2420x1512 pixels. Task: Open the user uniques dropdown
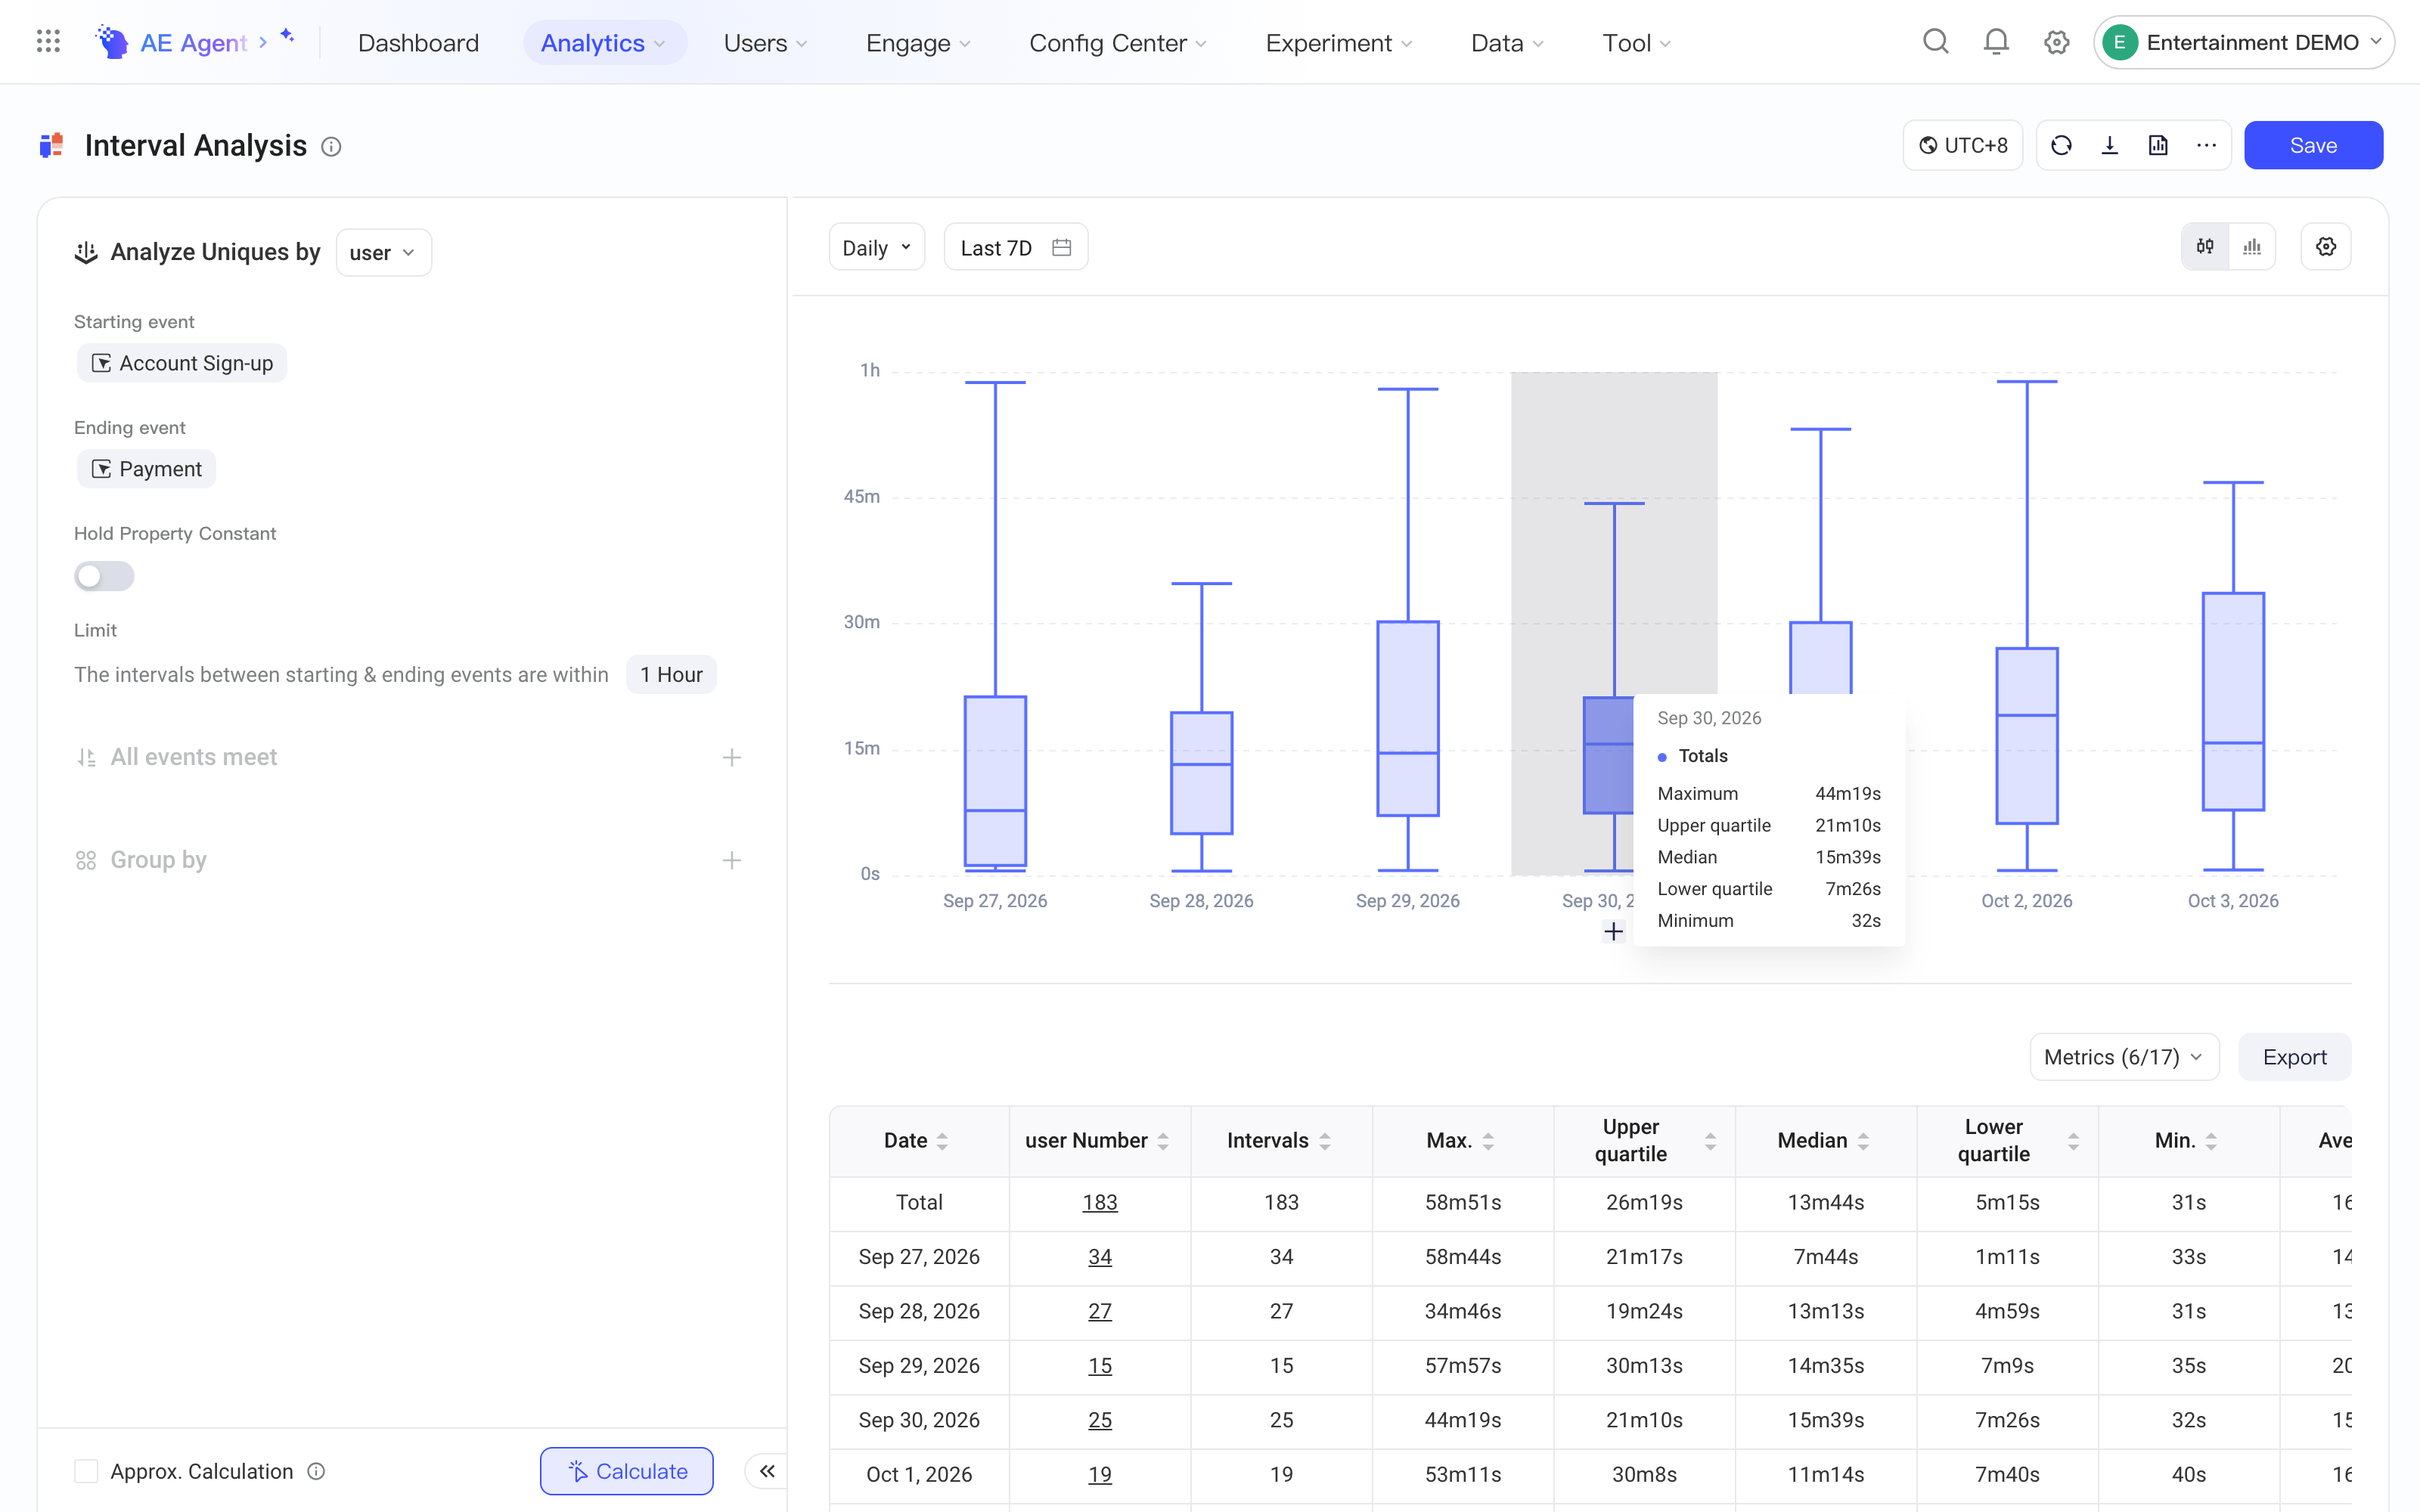click(383, 253)
